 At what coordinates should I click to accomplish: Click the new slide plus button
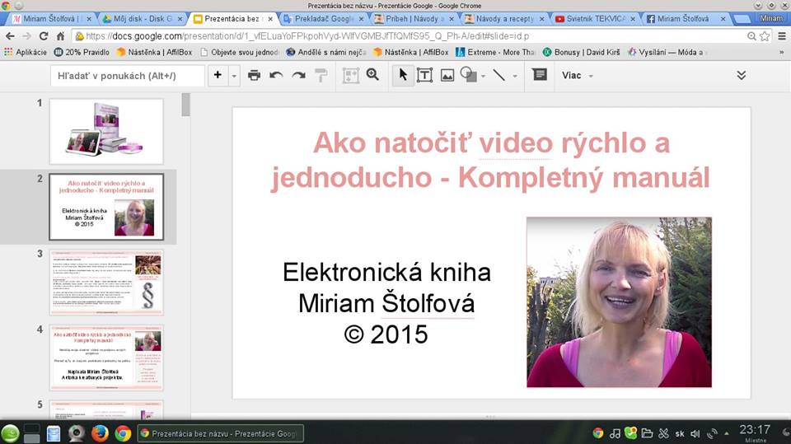tap(218, 75)
